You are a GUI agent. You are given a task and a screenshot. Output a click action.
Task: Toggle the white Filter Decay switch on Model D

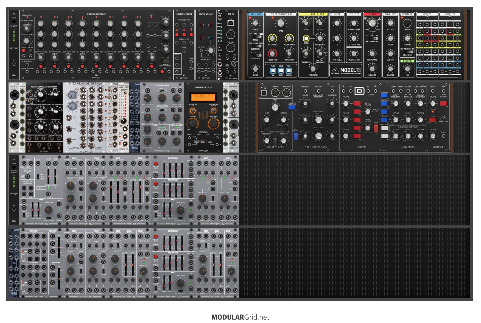[x=384, y=128]
